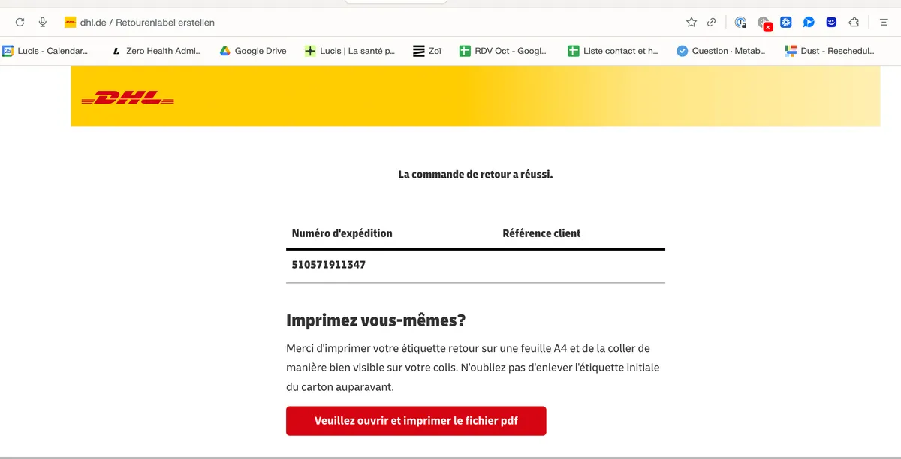Open the Dust - Reschedule bookmark
901x459 pixels.
click(830, 51)
